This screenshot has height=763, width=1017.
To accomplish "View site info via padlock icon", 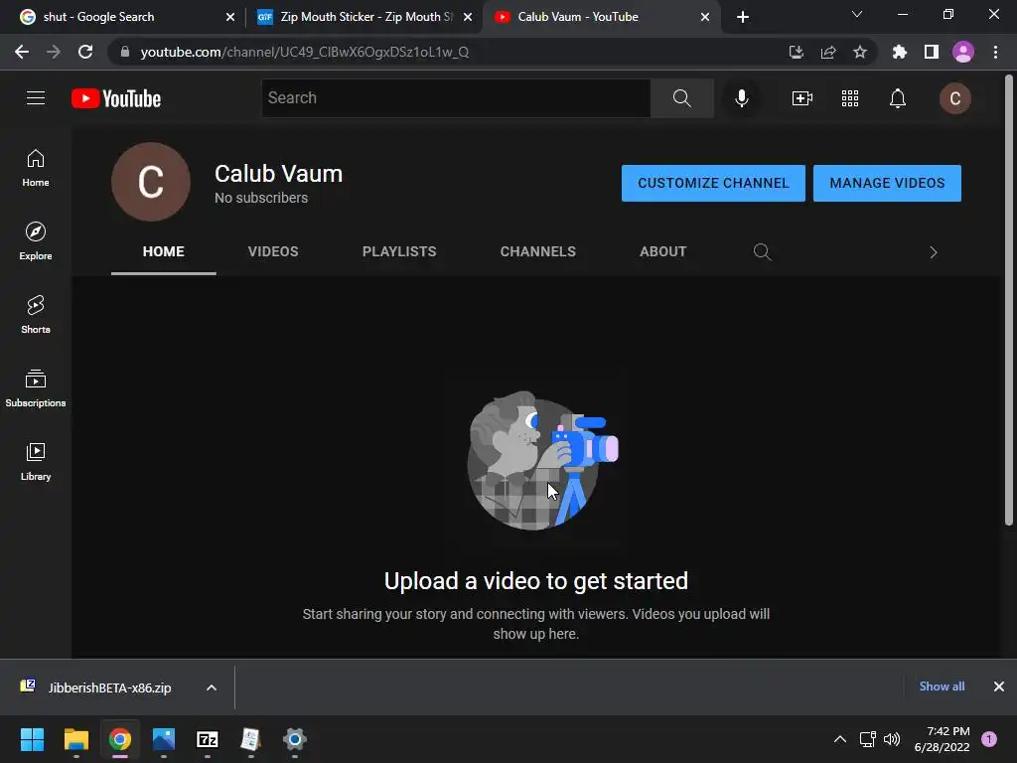I will point(125,52).
